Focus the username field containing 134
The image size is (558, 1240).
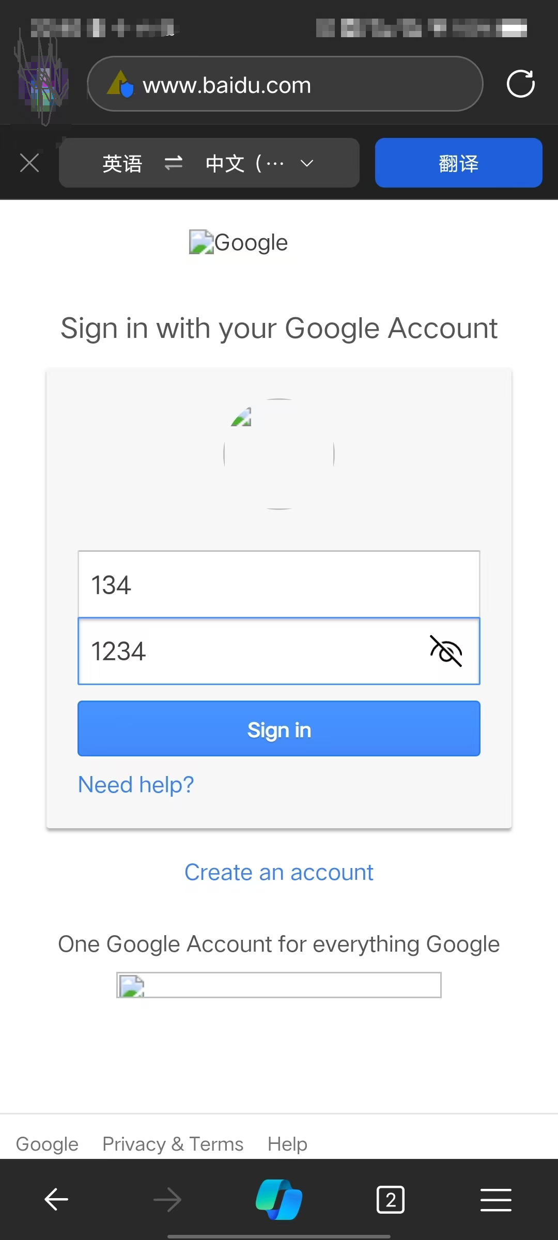pos(279,584)
